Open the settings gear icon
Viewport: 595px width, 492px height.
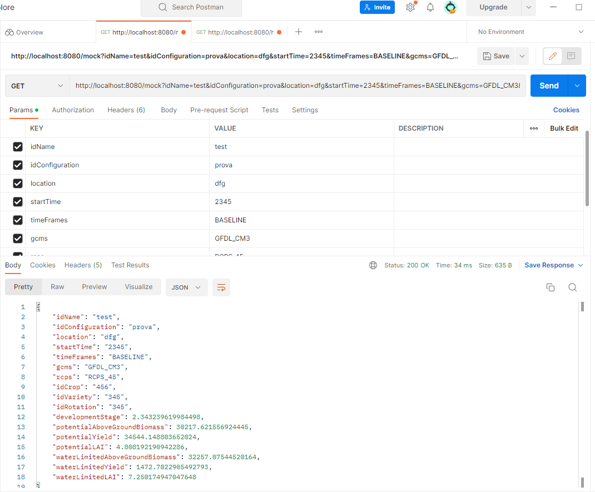point(410,7)
